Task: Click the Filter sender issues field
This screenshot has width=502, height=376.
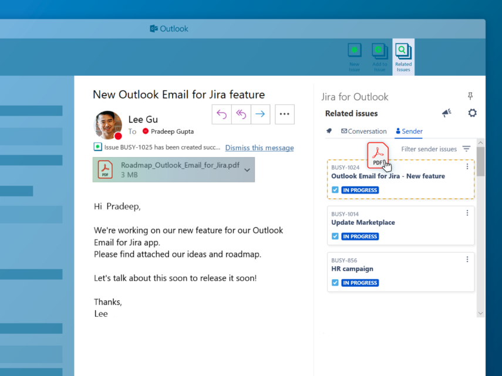Action: [429, 149]
